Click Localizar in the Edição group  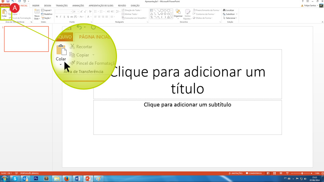coord(229,10)
